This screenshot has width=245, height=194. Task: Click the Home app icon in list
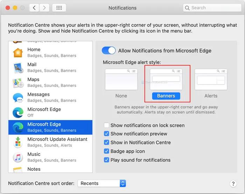coord(18,53)
